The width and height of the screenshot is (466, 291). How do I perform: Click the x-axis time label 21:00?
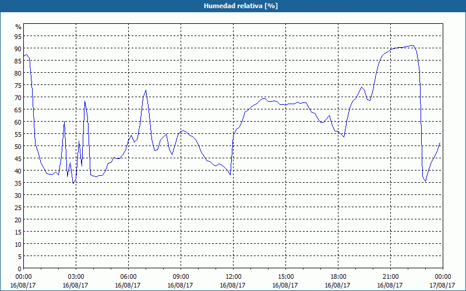point(390,277)
